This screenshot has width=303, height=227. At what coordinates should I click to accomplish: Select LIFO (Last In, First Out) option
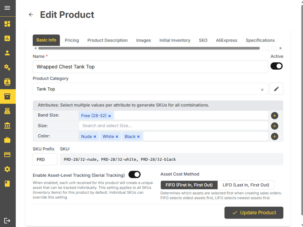(246, 185)
